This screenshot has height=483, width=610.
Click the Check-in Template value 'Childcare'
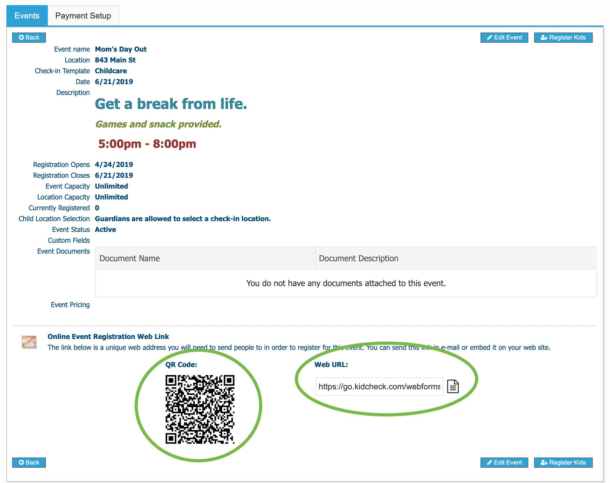click(111, 71)
